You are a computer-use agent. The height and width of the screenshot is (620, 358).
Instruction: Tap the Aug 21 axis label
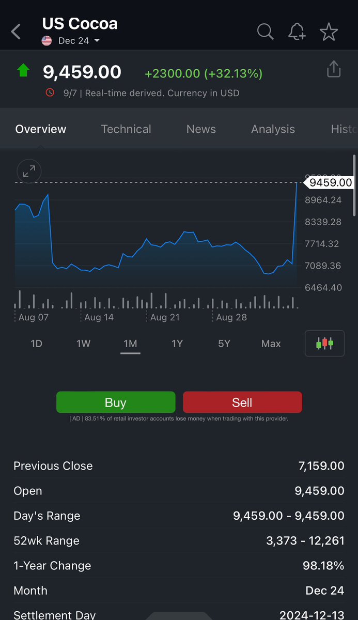pyautogui.click(x=165, y=317)
